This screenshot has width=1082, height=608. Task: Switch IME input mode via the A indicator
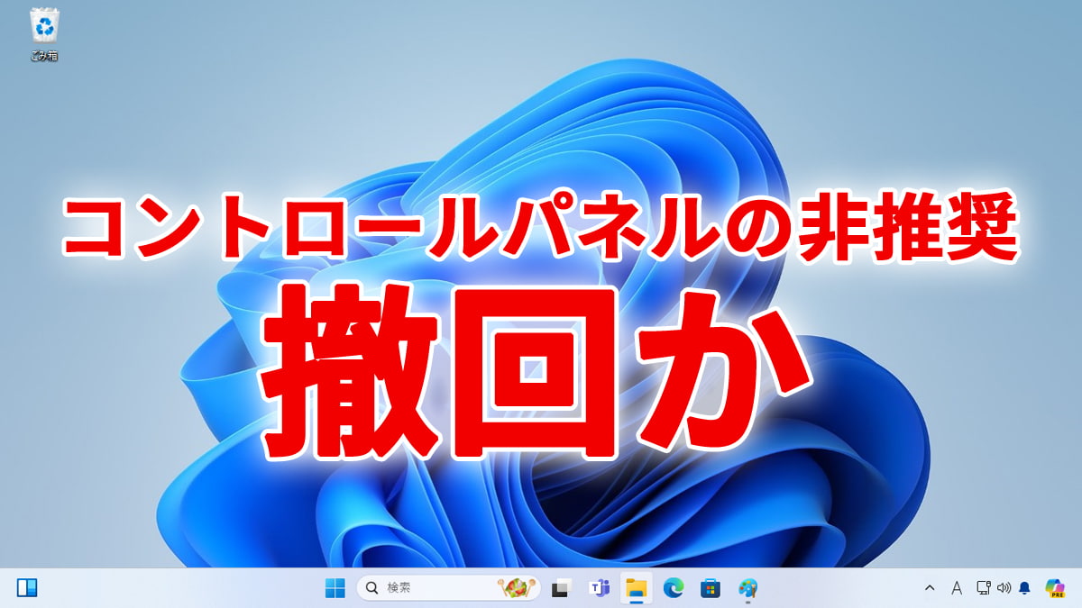coord(957,588)
